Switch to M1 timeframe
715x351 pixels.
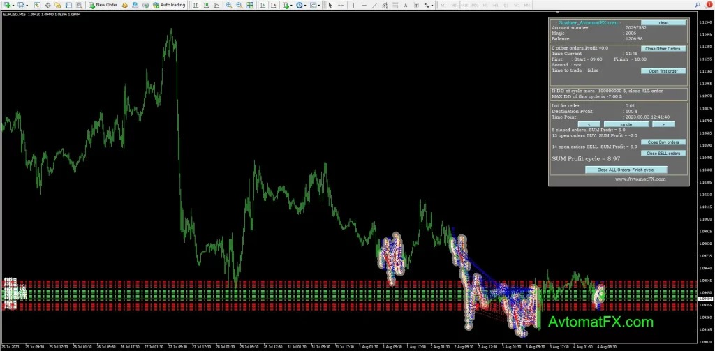[443, 5]
